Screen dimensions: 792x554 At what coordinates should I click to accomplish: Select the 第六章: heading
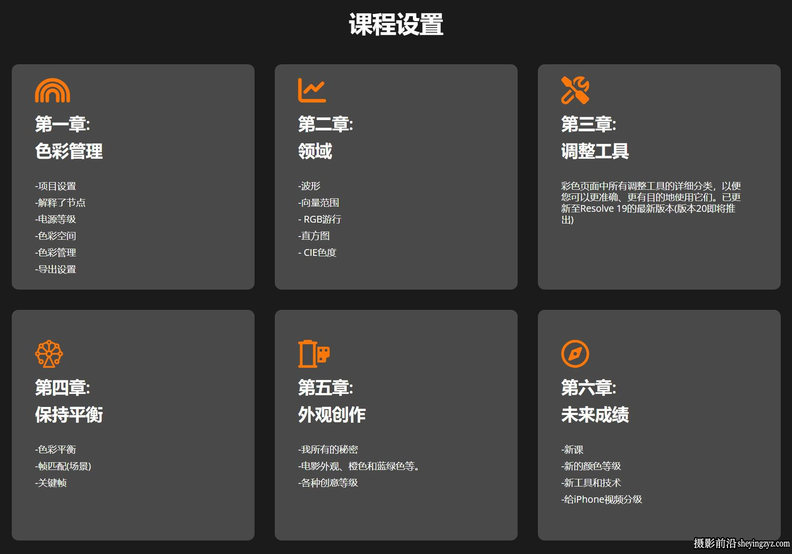pyautogui.click(x=589, y=388)
